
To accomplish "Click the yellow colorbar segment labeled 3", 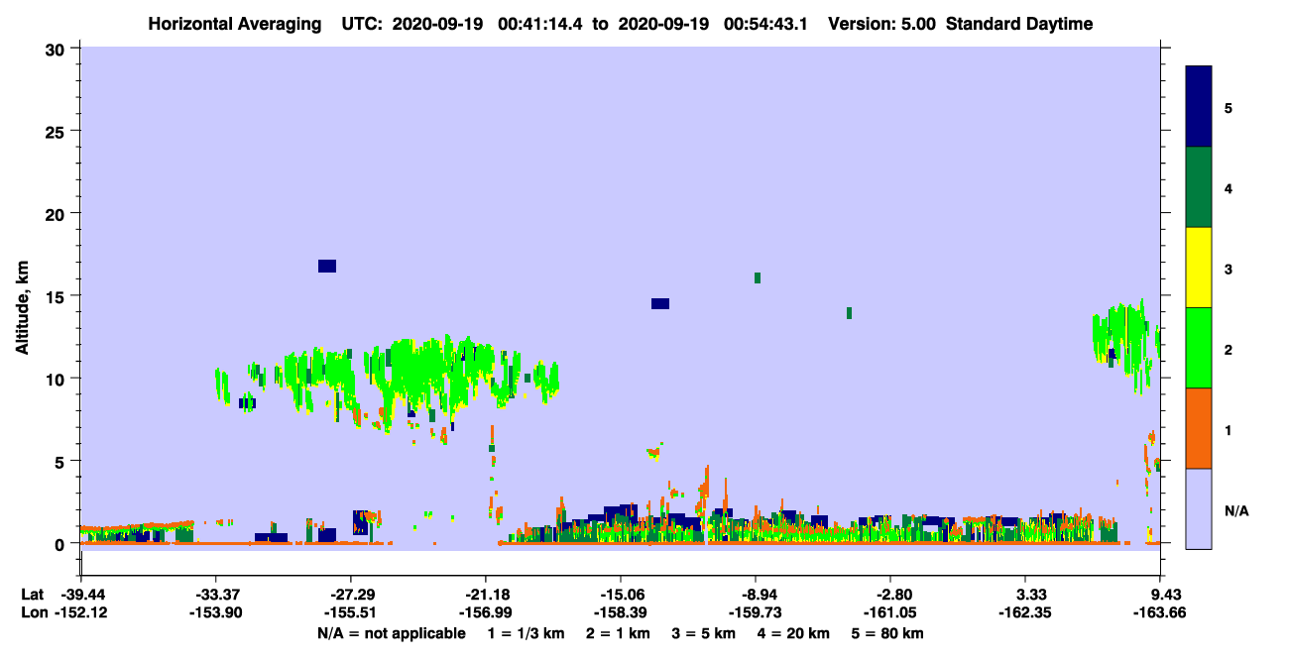I will point(1199,268).
